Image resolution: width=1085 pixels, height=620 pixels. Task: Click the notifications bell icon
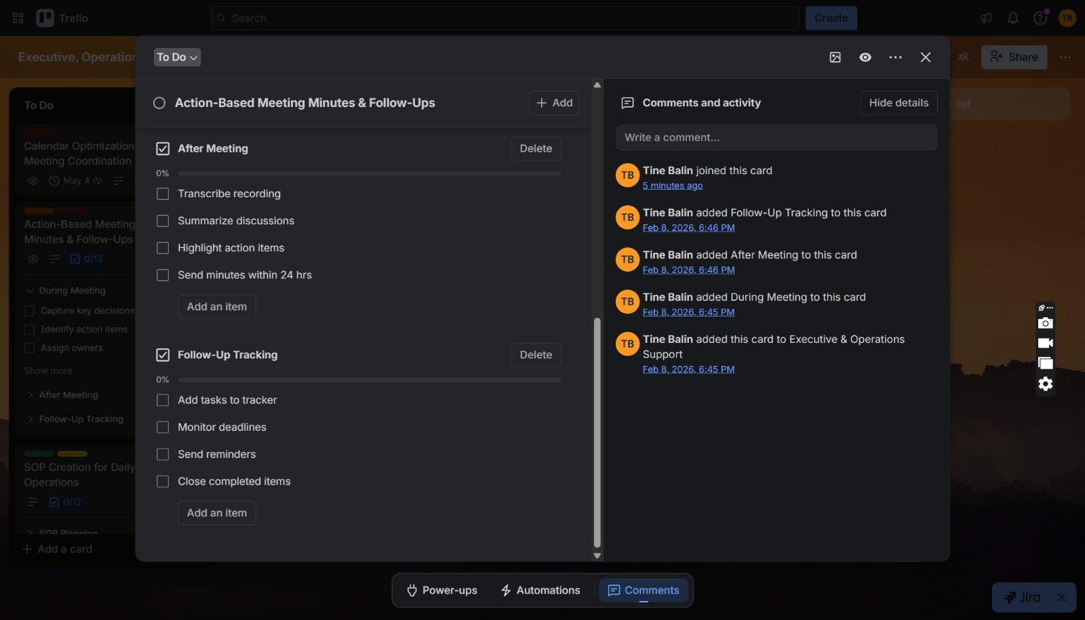click(x=1013, y=18)
